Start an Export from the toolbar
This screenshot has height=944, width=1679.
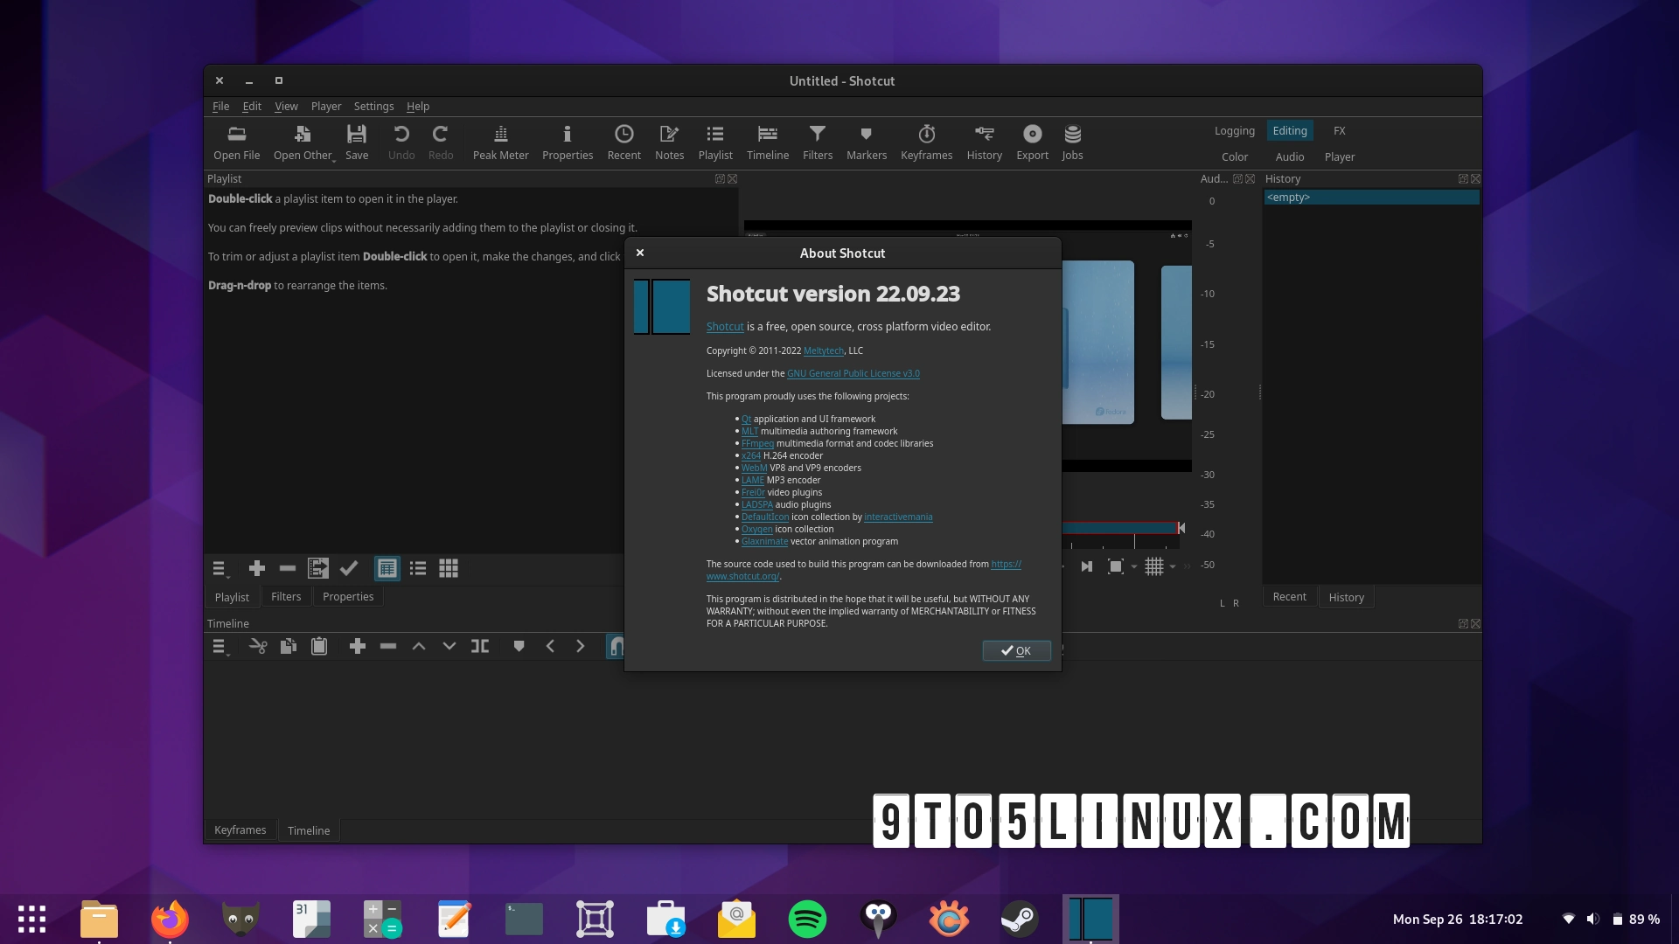pyautogui.click(x=1032, y=142)
